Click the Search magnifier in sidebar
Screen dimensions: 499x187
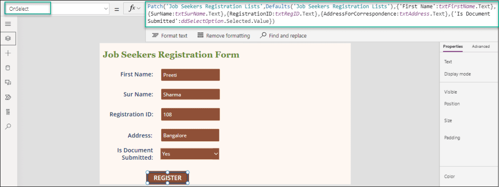coord(8,126)
